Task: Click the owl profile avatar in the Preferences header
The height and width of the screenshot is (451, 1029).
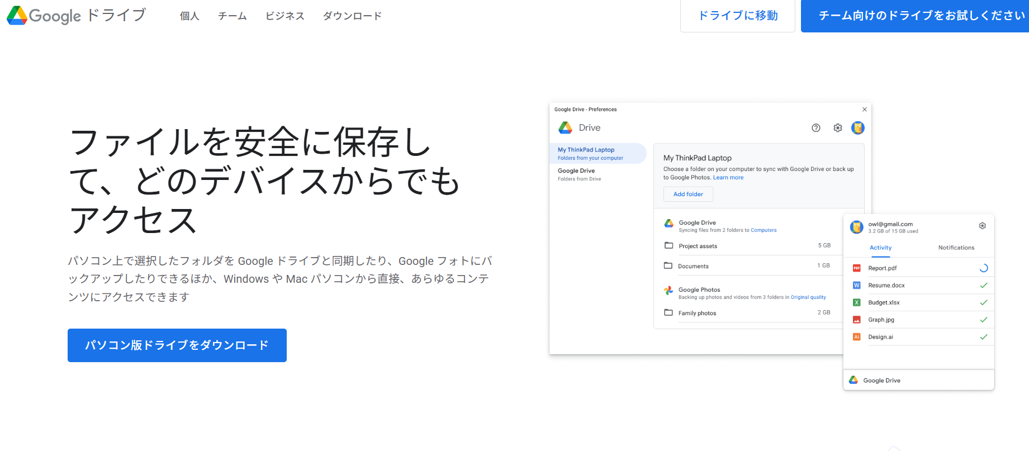Action: 858,128
